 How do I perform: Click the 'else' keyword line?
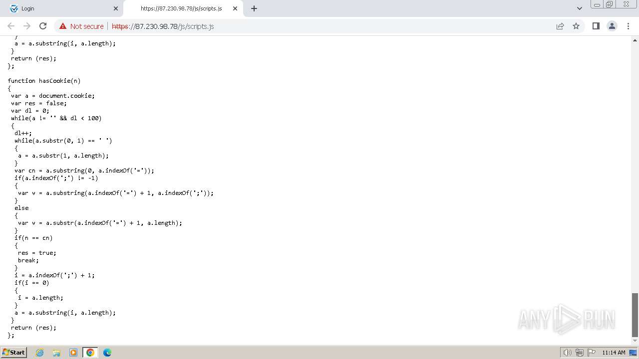tap(21, 208)
